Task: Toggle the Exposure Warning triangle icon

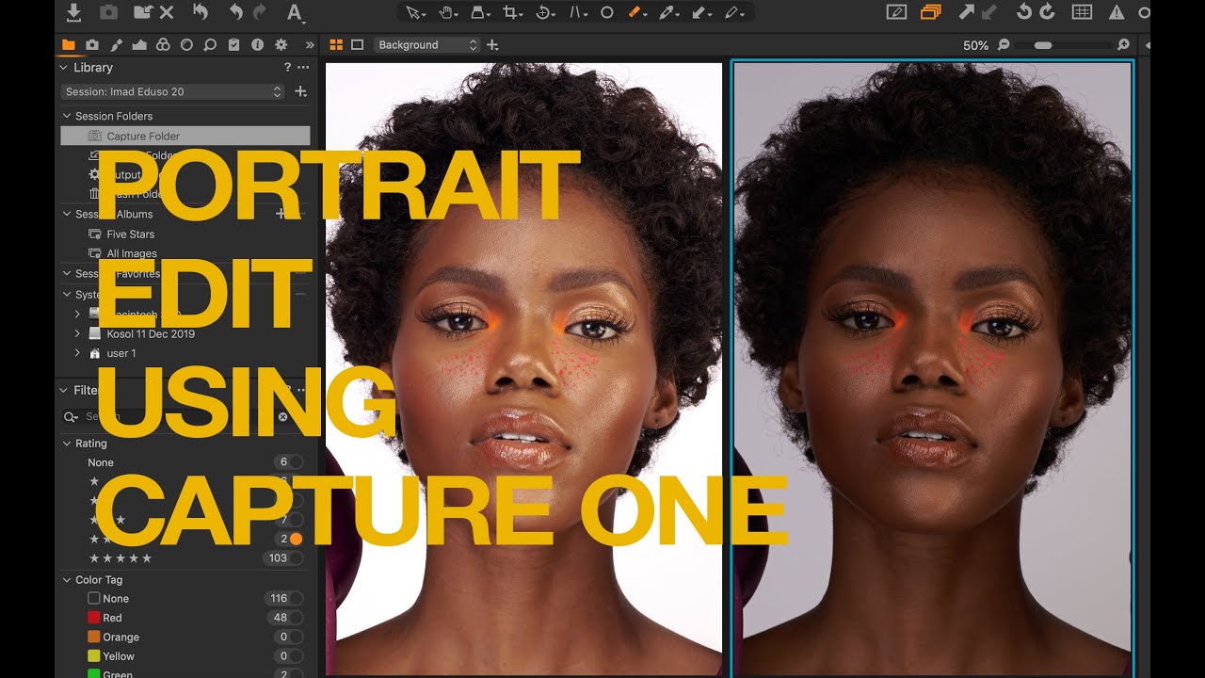Action: click(x=1117, y=13)
